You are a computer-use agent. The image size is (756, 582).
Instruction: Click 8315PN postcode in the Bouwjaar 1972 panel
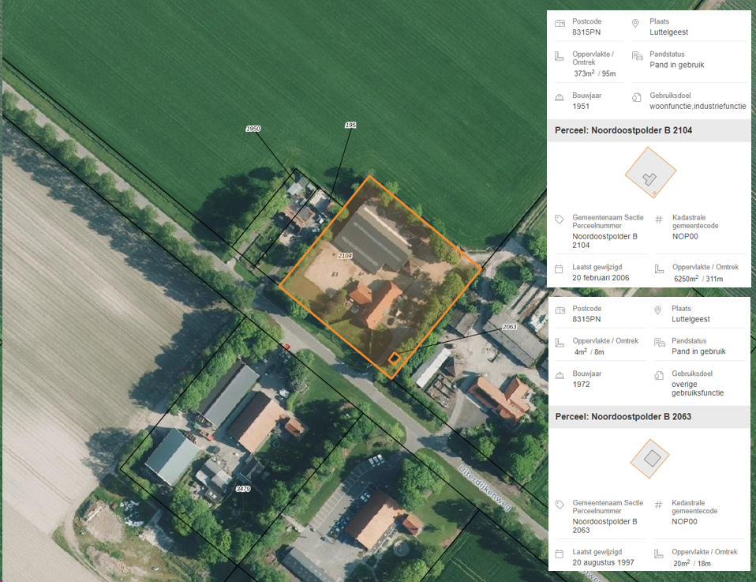[x=587, y=320]
